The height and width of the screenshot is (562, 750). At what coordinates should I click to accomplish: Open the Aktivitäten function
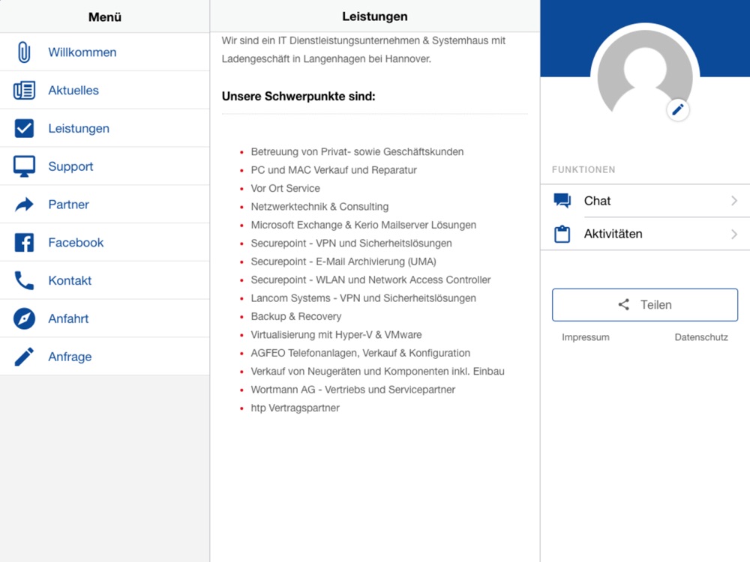tap(645, 234)
